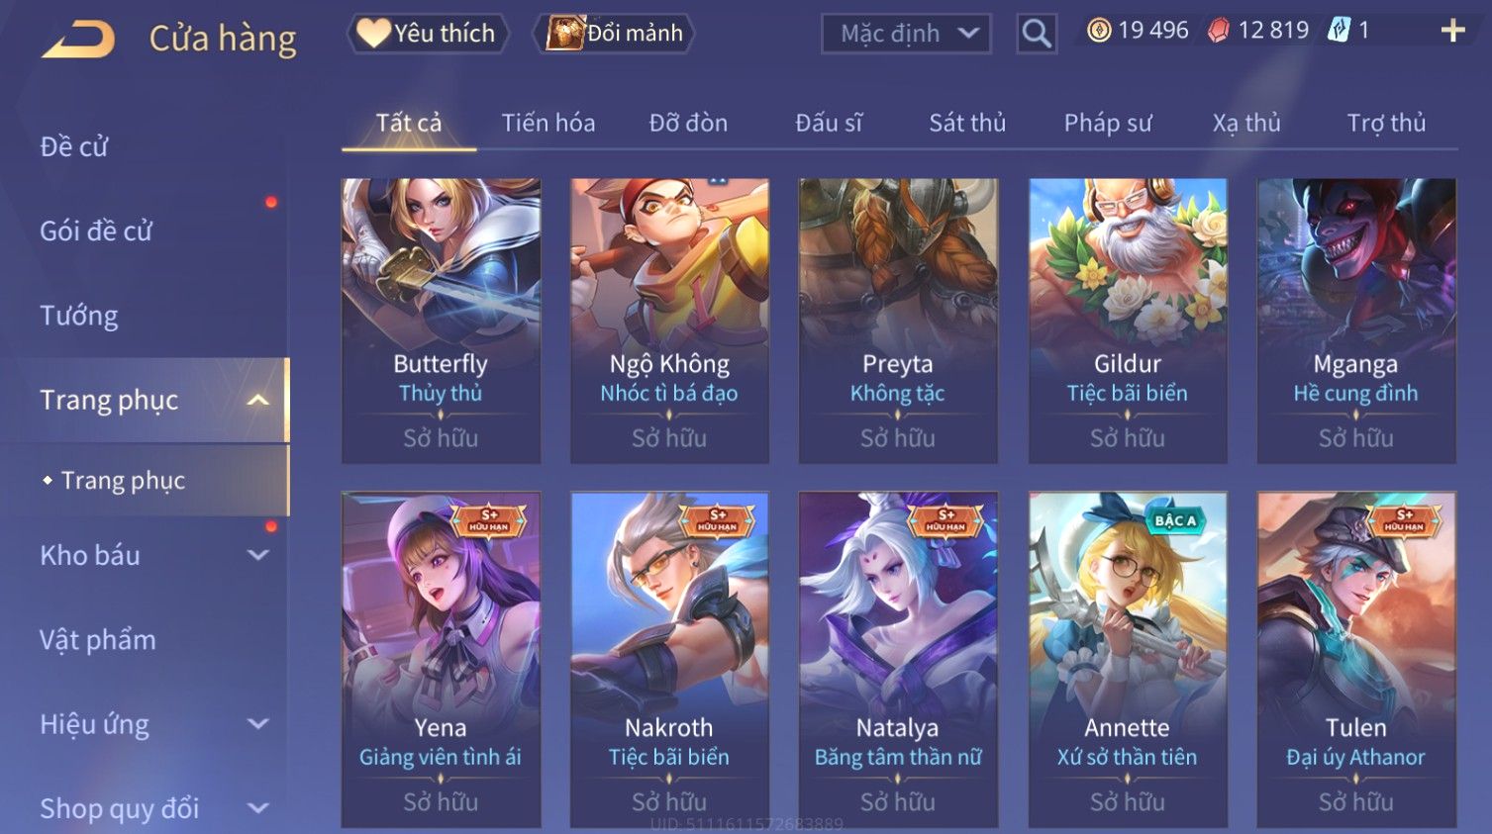Select the Butterfly Thủy thủ skin card
This screenshot has width=1492, height=834.
coord(441,321)
